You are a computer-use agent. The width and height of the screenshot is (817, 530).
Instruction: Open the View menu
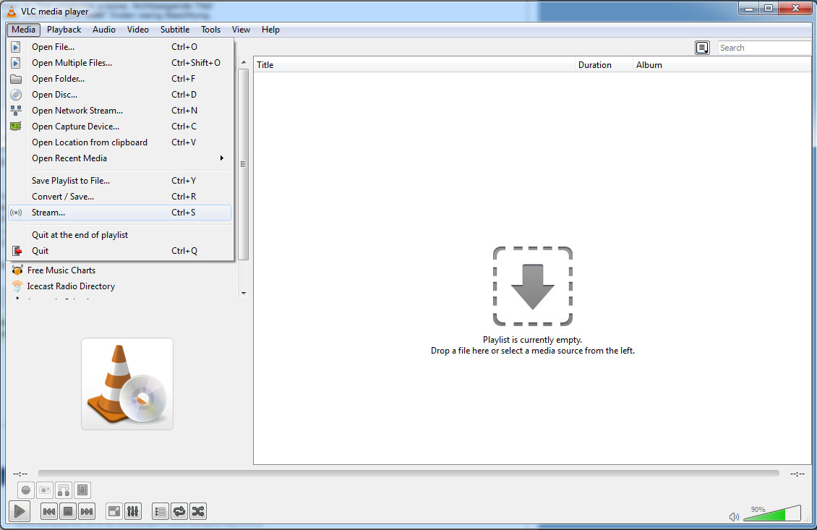[x=241, y=30]
